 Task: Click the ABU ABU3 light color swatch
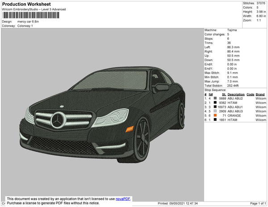point(215,111)
